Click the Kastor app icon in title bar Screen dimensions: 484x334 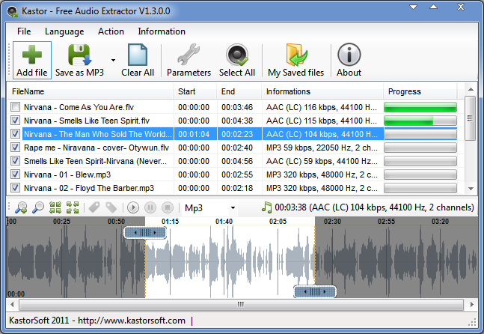click(x=13, y=11)
